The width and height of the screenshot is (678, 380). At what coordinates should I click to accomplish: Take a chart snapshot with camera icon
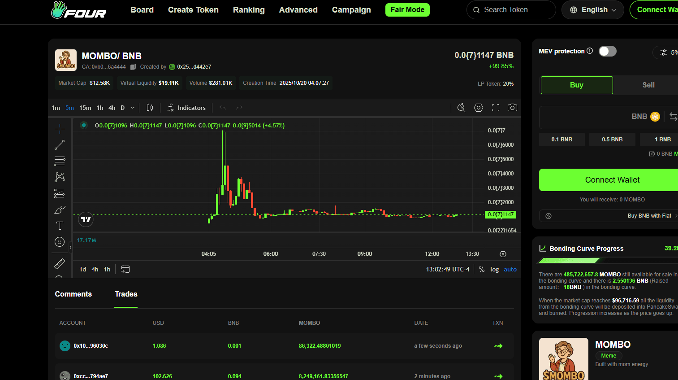pos(512,108)
